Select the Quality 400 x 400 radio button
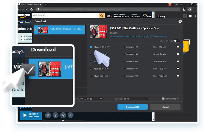This screenshot has height=134, width=204. pyautogui.click(x=91, y=47)
